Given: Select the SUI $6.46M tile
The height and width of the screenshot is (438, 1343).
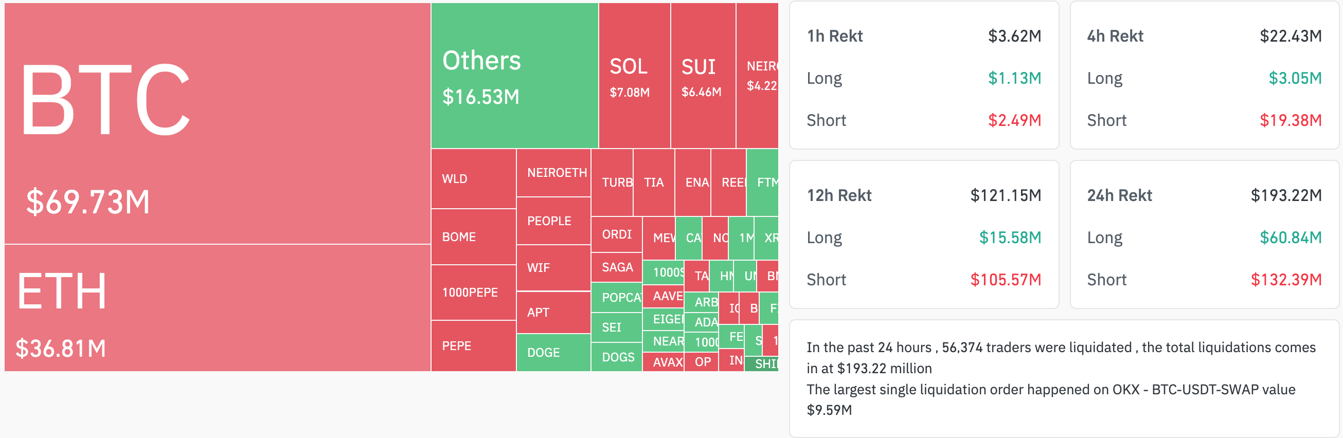Looking at the screenshot, I should 702,76.
